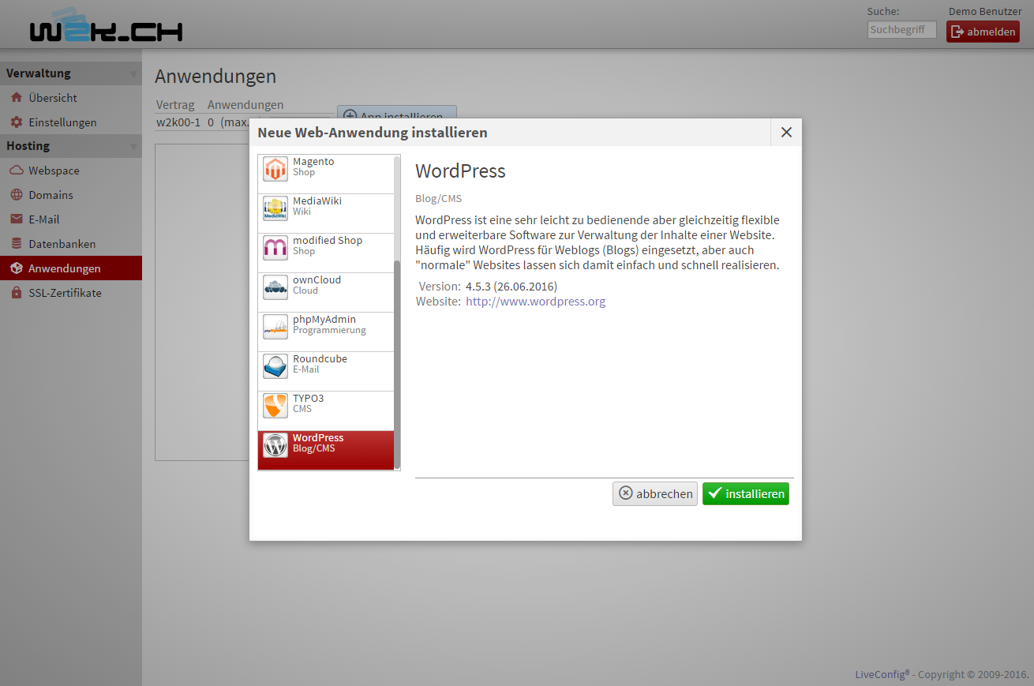
Task: Click the Webspace cloud icon
Action: point(16,171)
